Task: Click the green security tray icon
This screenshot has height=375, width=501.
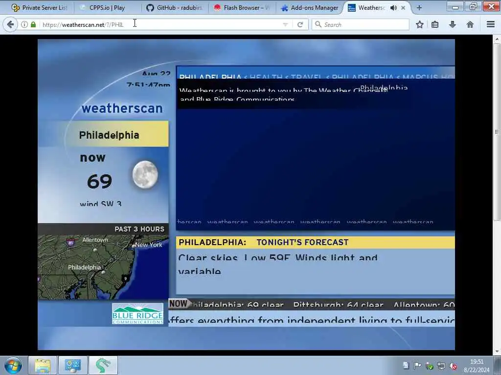Action: (430, 366)
